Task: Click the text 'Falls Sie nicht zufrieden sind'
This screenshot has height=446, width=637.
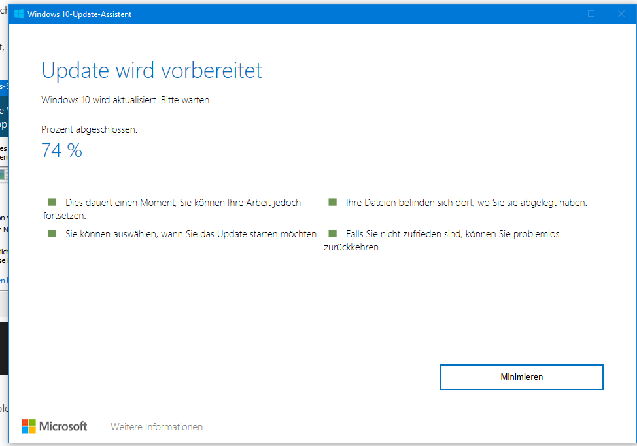Action: tap(404, 234)
